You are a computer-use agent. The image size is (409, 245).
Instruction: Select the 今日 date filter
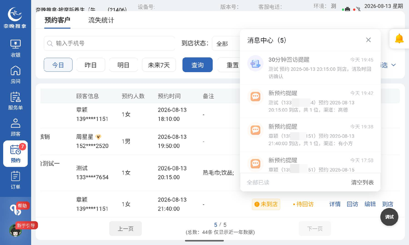[x=58, y=65]
